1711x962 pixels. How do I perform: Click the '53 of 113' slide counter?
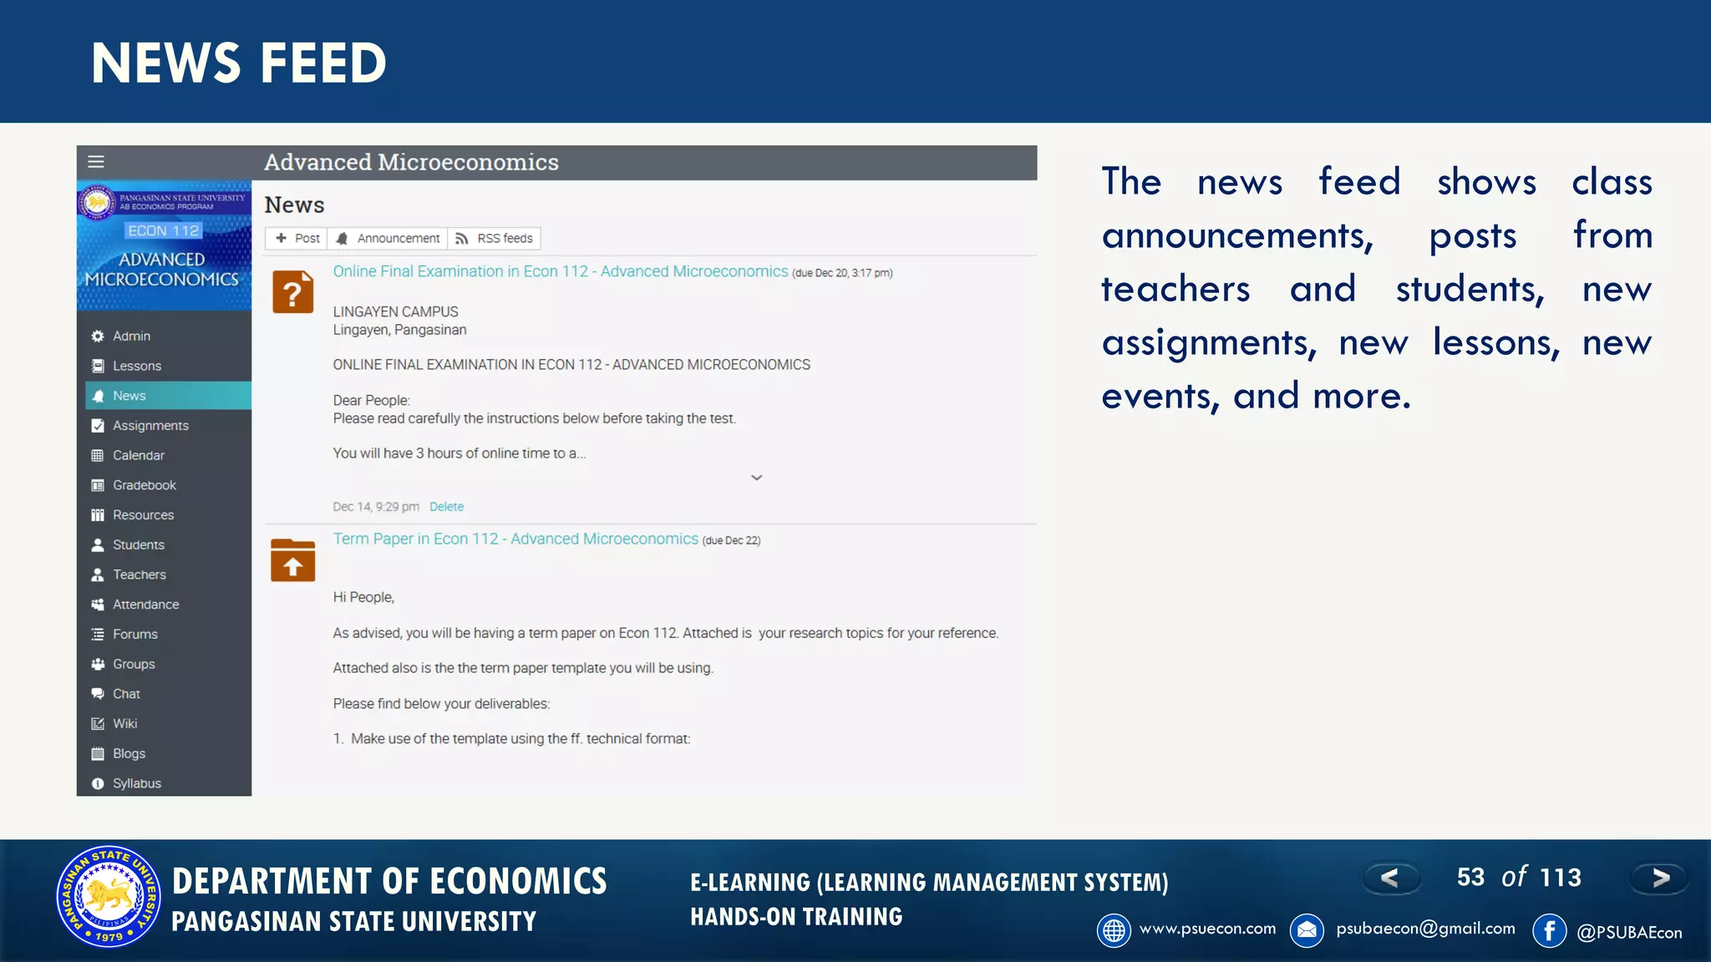pyautogui.click(x=1519, y=877)
